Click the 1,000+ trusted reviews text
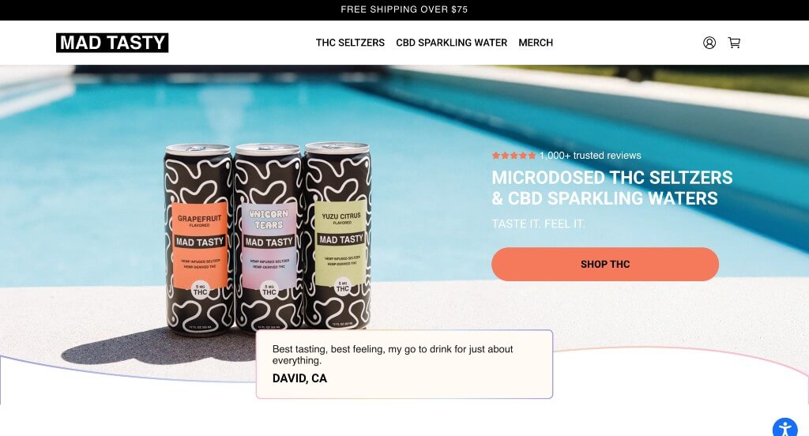 [590, 156]
